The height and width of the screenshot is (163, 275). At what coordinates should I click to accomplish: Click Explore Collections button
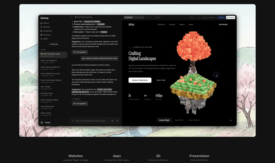(140, 80)
